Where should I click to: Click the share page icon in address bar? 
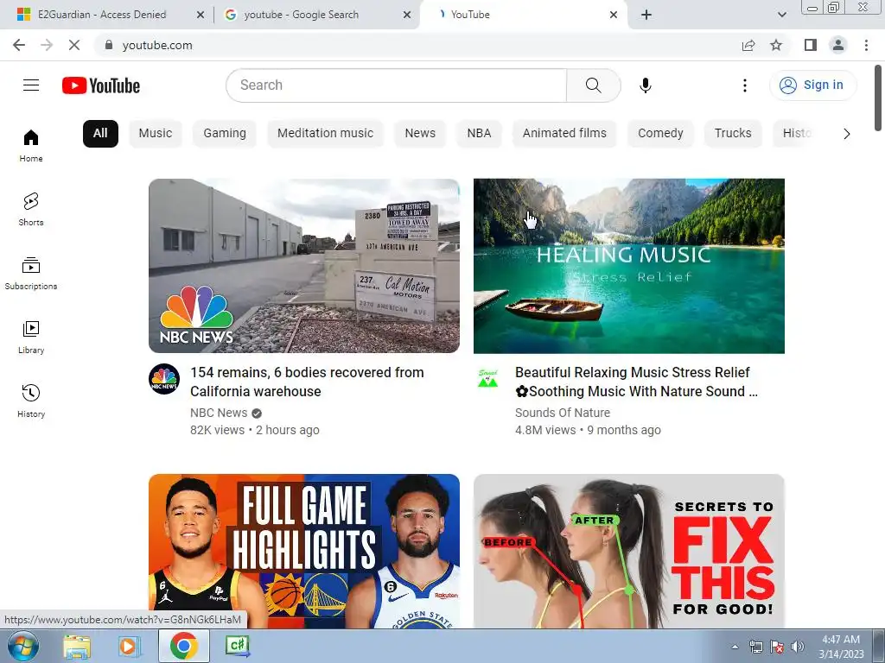(748, 45)
